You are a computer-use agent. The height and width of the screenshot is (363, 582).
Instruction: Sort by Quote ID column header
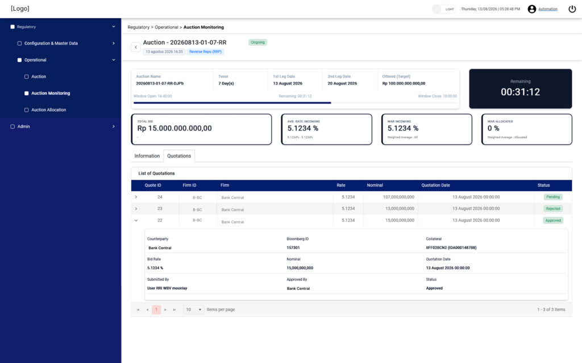[152, 185]
